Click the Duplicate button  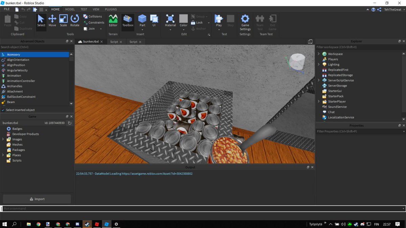[23, 28]
